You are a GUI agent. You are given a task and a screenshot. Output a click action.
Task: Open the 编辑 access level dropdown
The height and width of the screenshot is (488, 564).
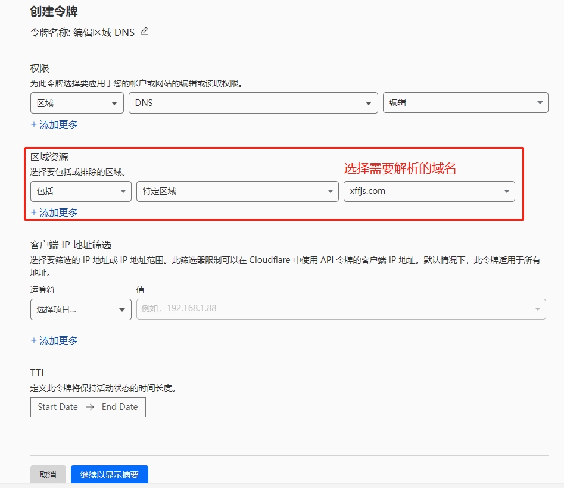[465, 103]
